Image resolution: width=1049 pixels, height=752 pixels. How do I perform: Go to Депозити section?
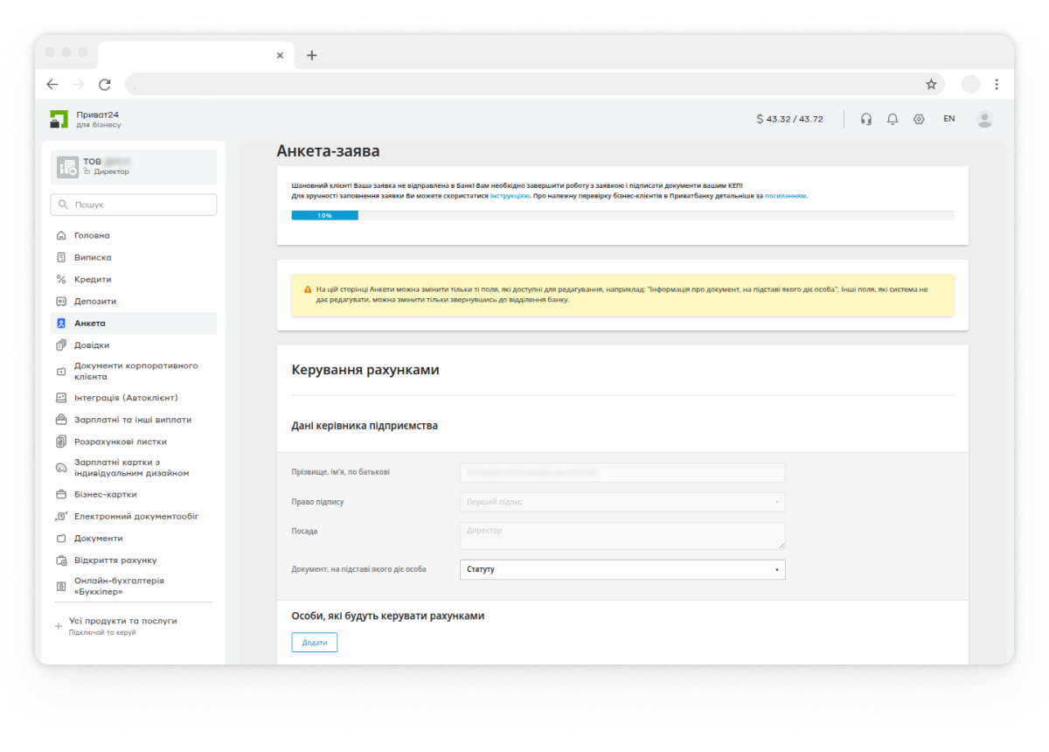click(x=95, y=302)
